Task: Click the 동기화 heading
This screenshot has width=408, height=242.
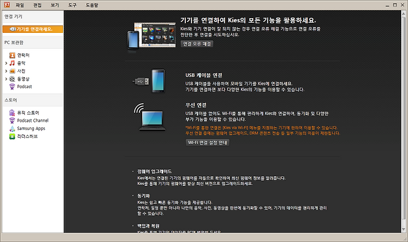Action: coord(143,196)
